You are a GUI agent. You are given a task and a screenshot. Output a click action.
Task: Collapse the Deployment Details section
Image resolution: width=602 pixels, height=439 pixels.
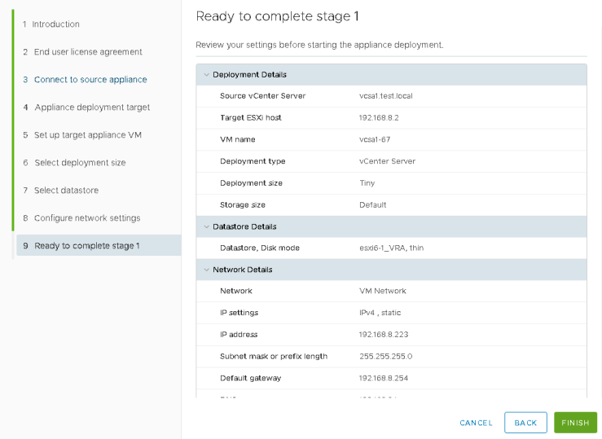[207, 75]
